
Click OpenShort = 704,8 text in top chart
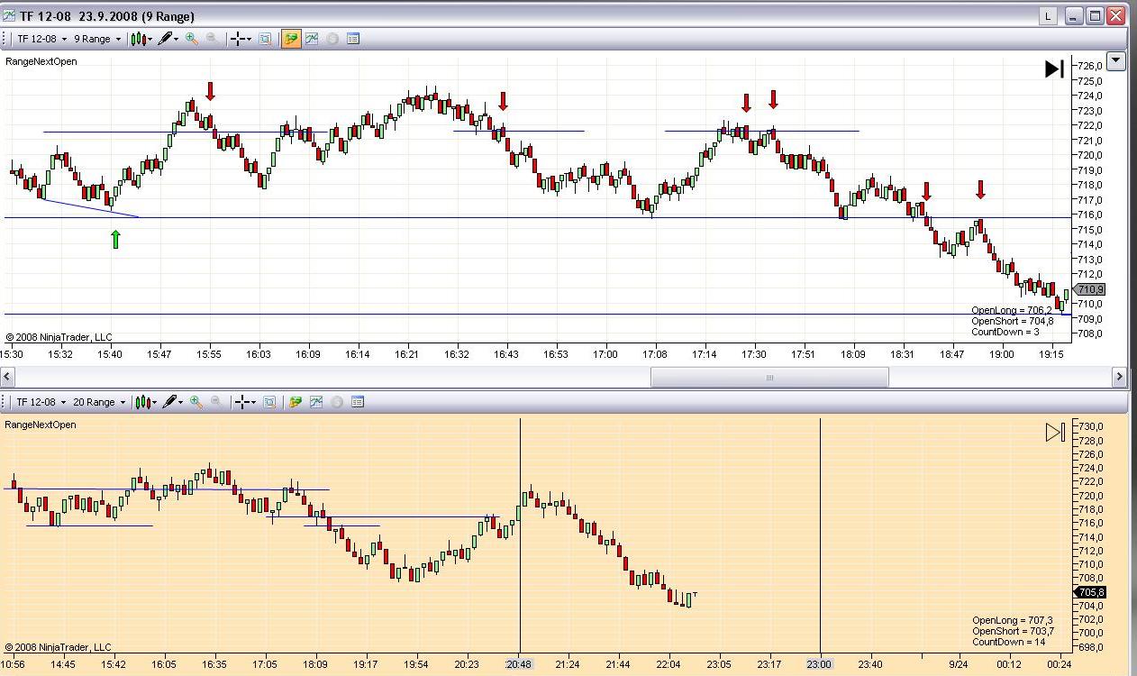coord(1013,321)
